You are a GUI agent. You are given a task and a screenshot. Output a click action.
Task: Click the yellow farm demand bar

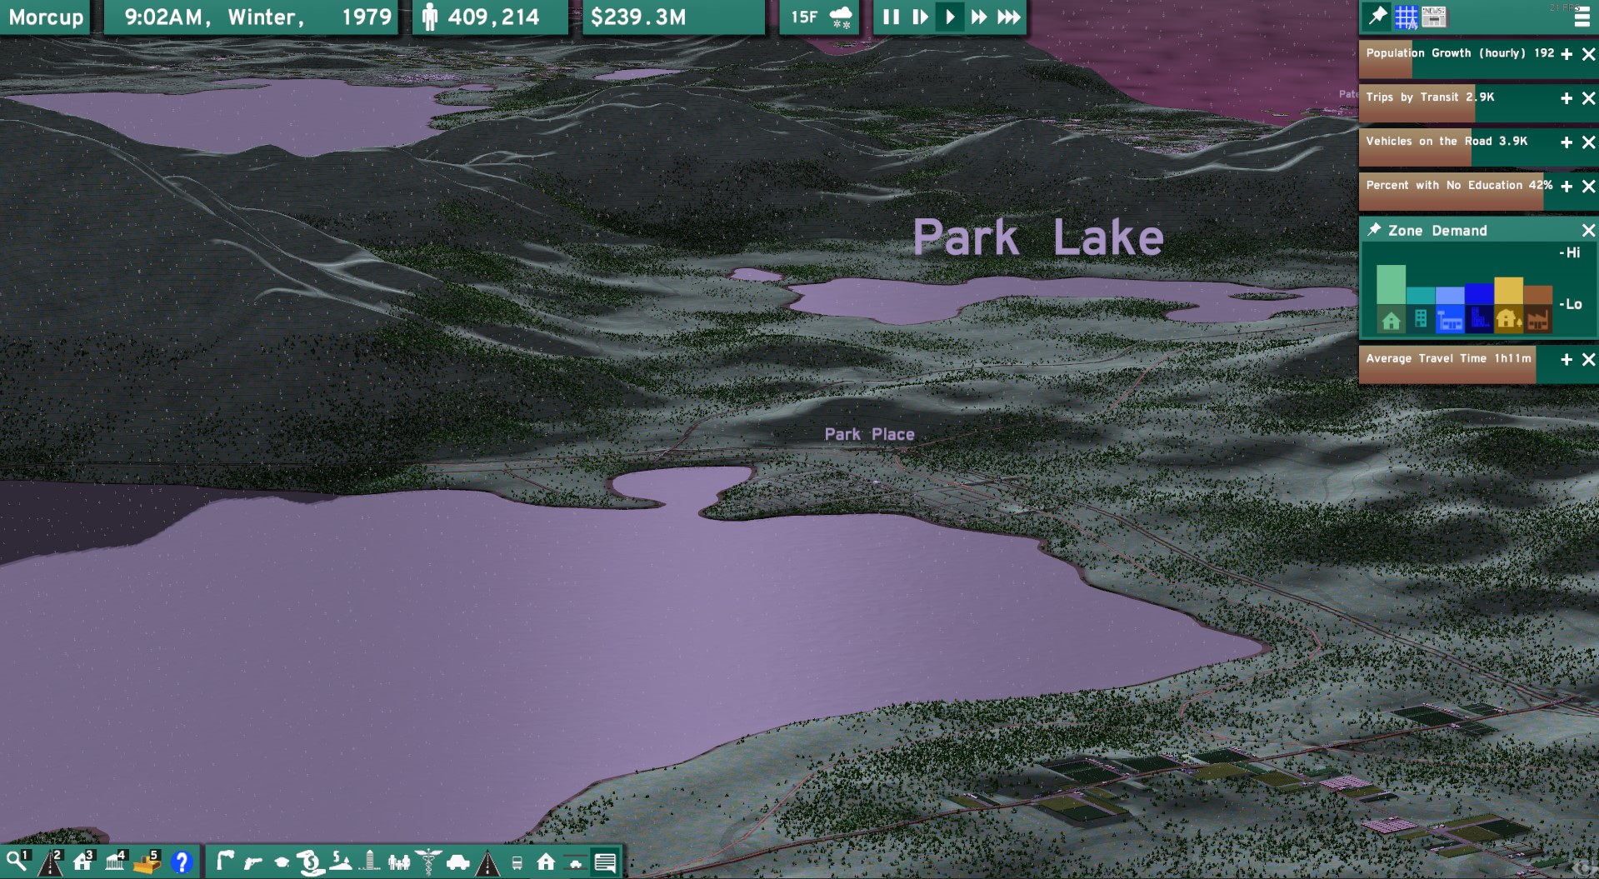tap(1508, 291)
